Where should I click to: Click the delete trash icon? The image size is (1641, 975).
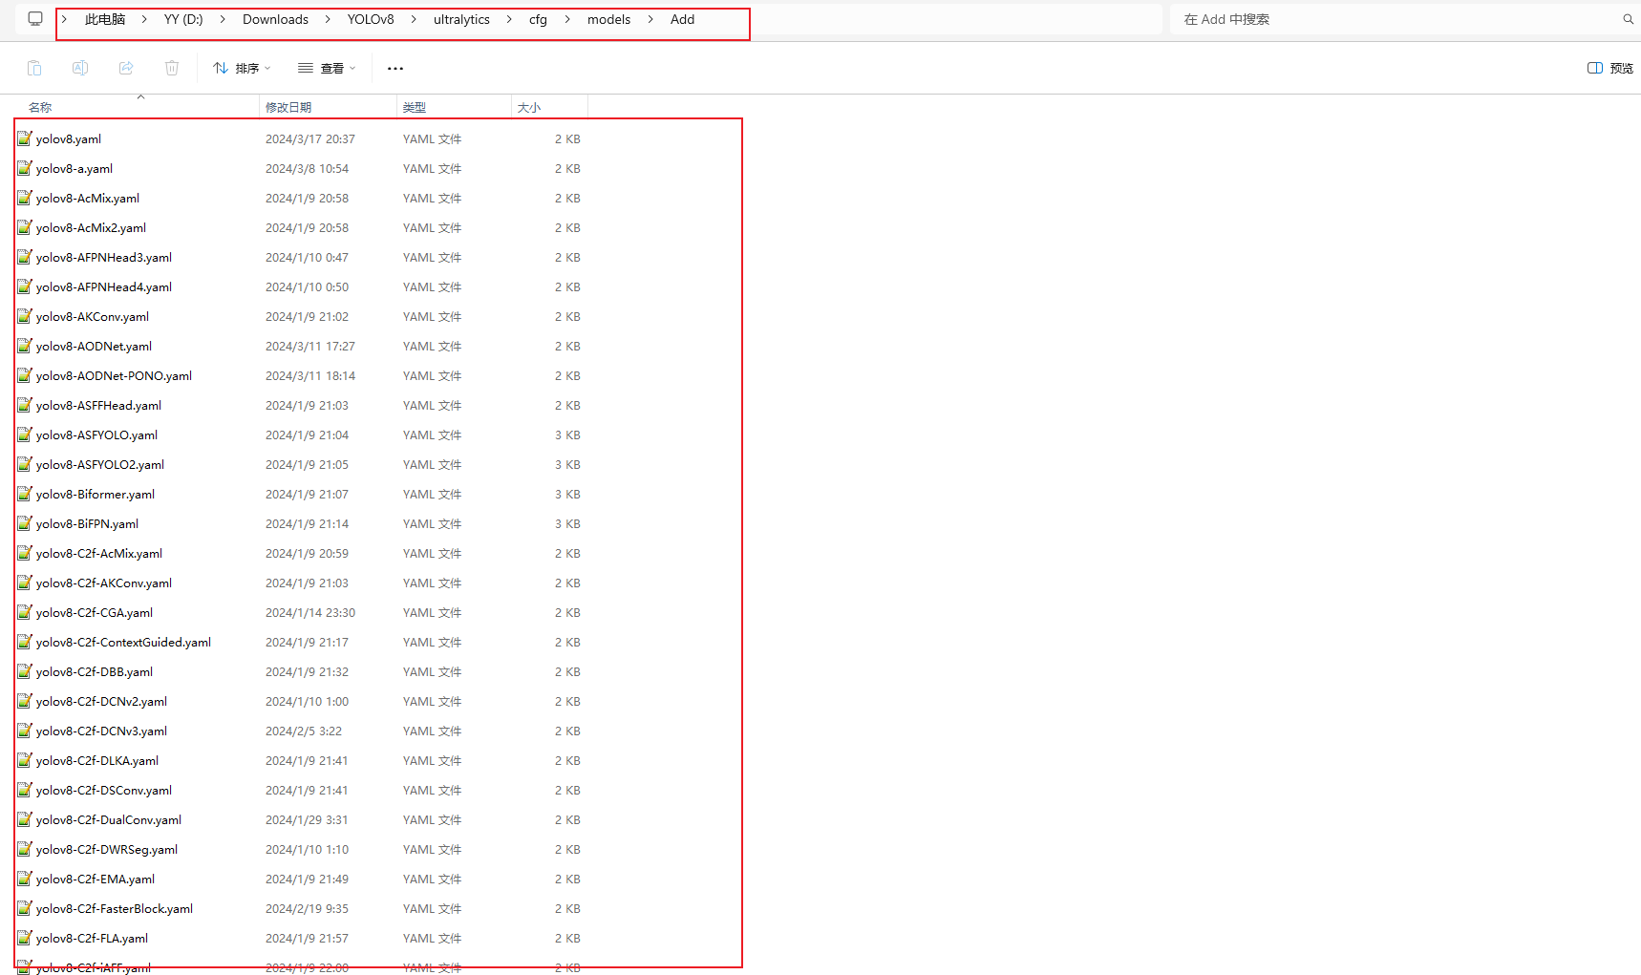click(x=172, y=68)
